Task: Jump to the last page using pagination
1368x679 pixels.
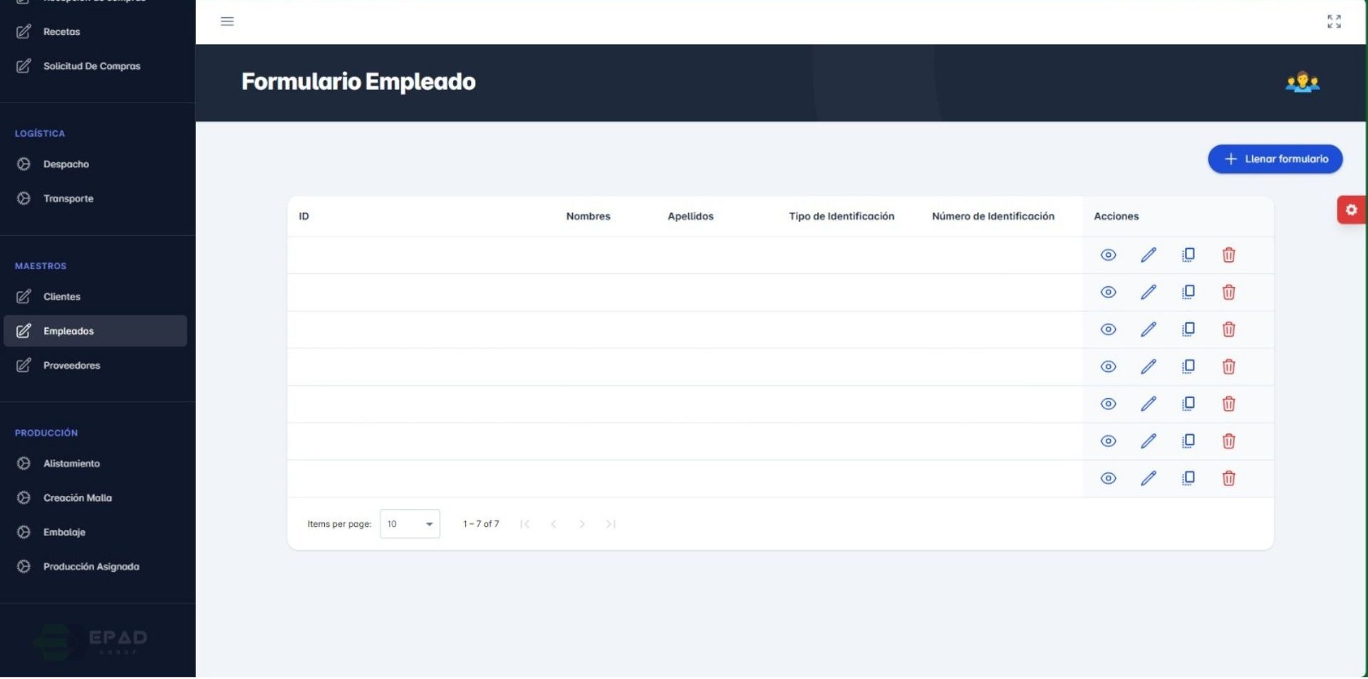Action: [611, 523]
